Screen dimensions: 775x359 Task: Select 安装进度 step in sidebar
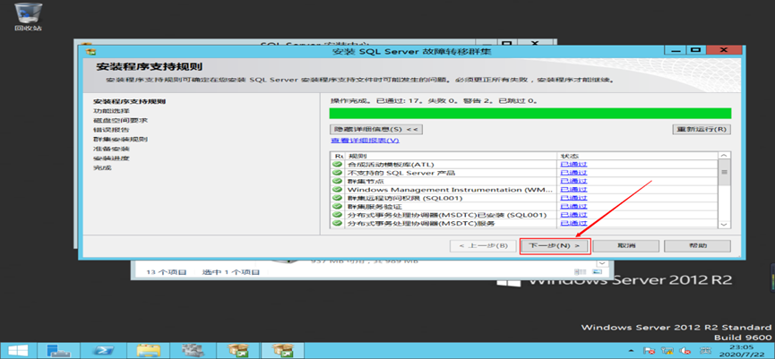tap(111, 158)
